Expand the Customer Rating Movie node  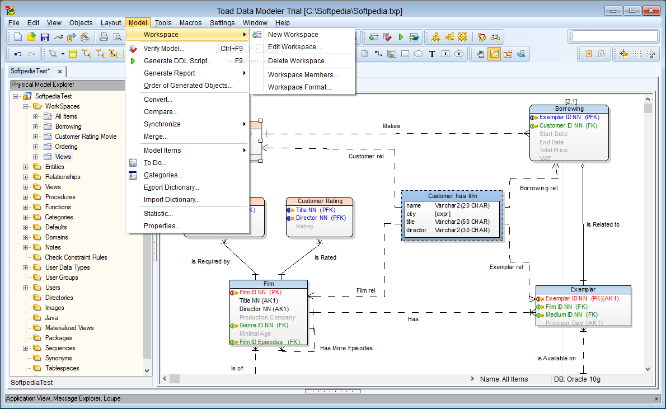tap(36, 137)
